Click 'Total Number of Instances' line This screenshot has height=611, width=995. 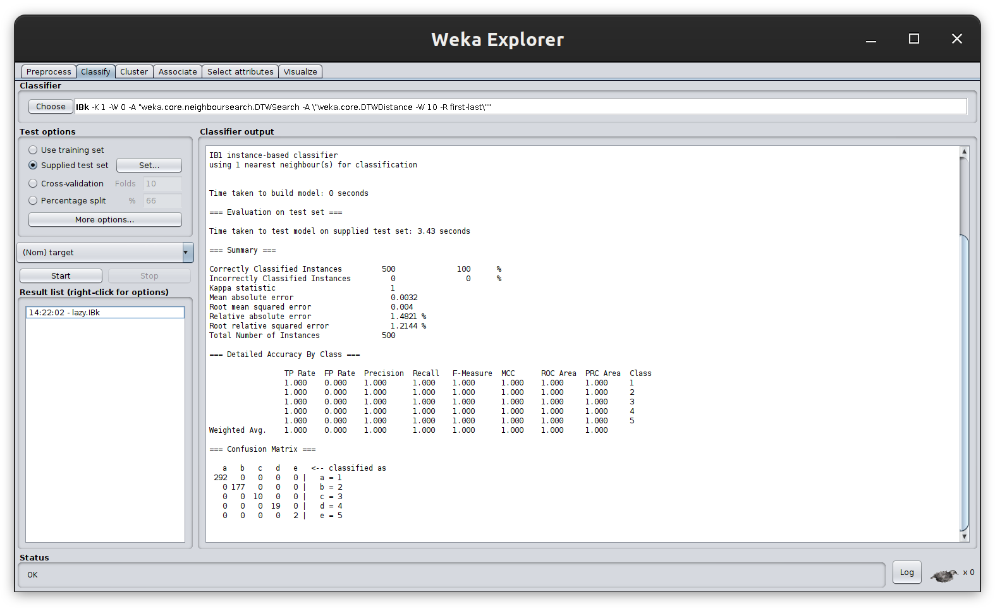302,336
